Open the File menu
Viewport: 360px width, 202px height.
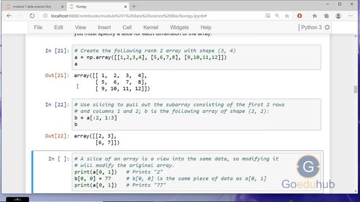[38, 27]
